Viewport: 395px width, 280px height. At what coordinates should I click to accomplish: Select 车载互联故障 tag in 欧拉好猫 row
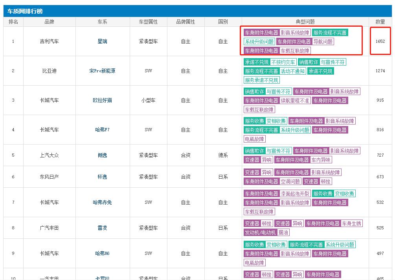[x=259, y=110]
